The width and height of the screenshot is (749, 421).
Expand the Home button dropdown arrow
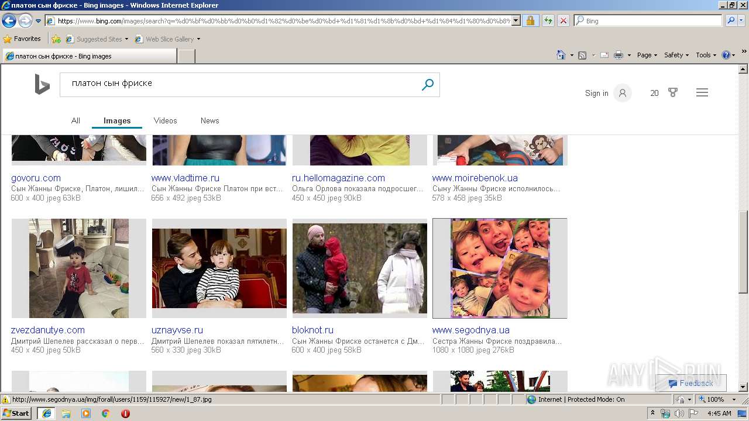[571, 56]
